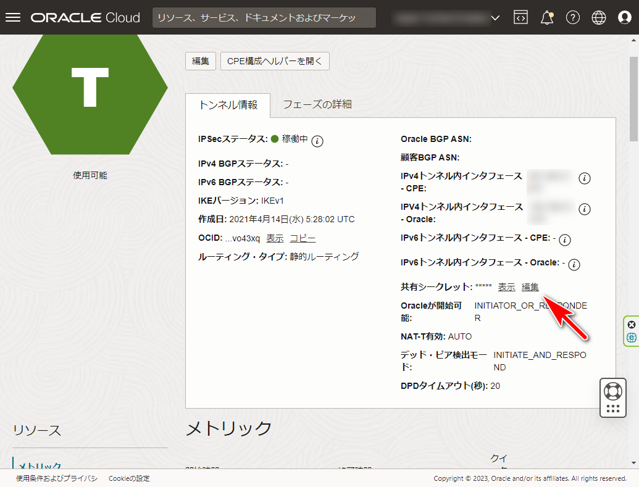Click the 編集 button at top
The image size is (639, 487).
(200, 61)
